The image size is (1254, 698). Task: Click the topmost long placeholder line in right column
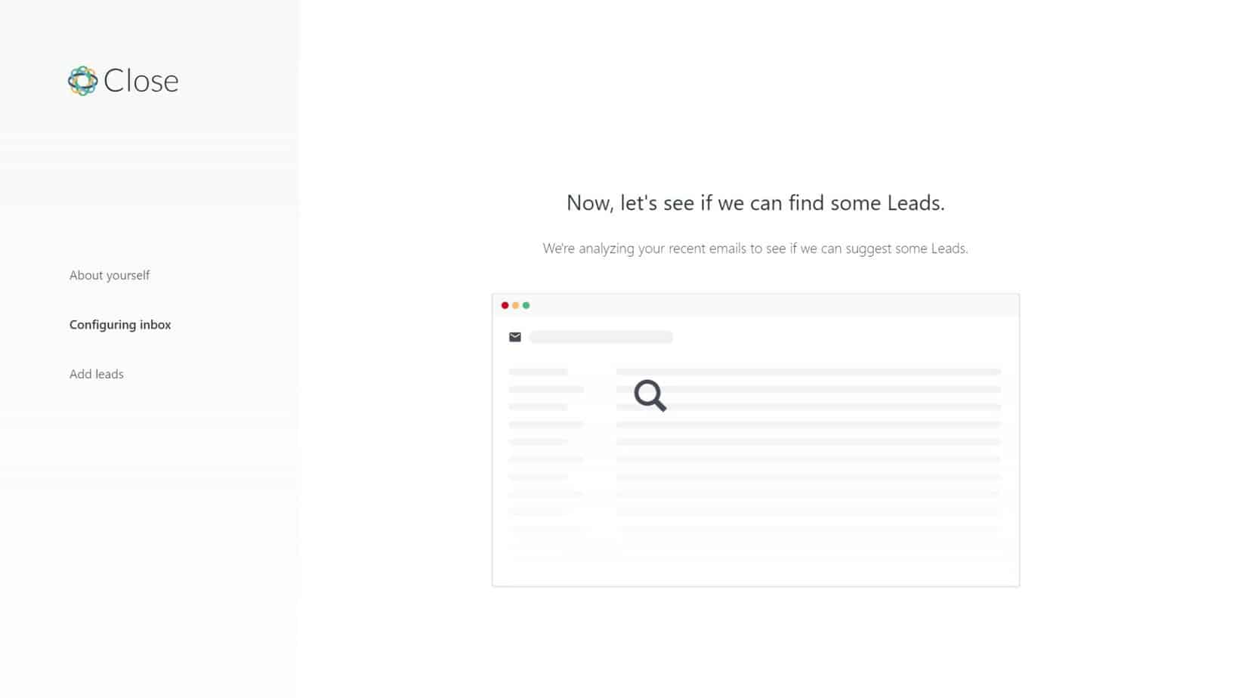point(808,372)
